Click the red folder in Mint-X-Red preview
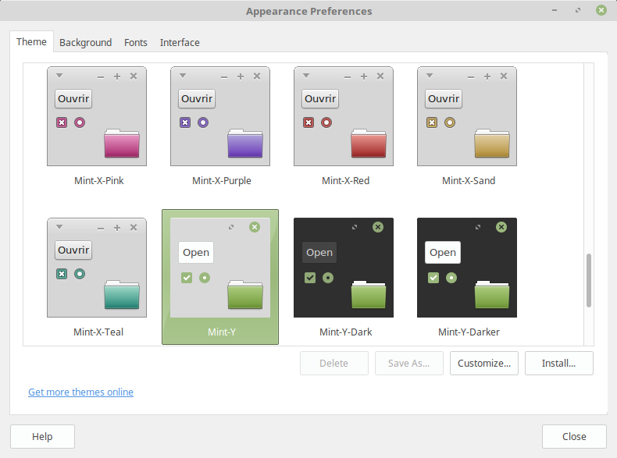 pyautogui.click(x=369, y=144)
